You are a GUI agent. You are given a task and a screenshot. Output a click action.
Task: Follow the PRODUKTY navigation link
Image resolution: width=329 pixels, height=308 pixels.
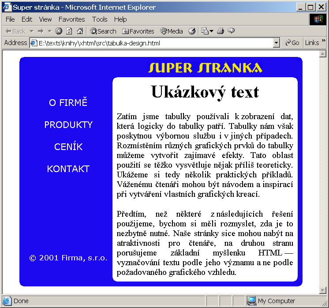[68, 125]
